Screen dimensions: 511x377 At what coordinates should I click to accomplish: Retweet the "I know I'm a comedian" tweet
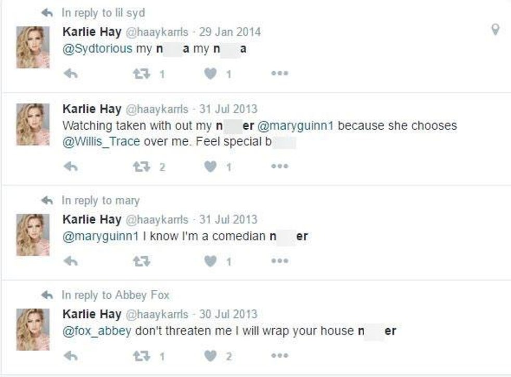click(140, 261)
